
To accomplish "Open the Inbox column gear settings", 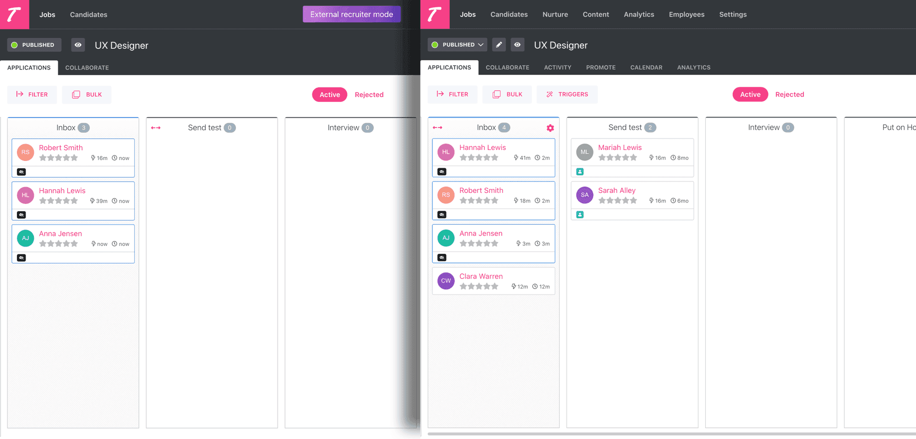I will pos(550,128).
